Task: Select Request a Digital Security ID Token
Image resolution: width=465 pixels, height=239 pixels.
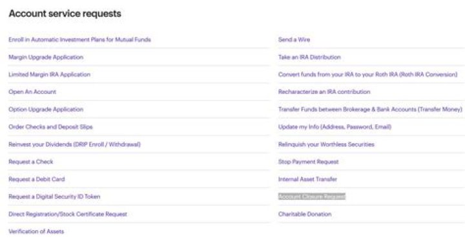Action: 54,196
